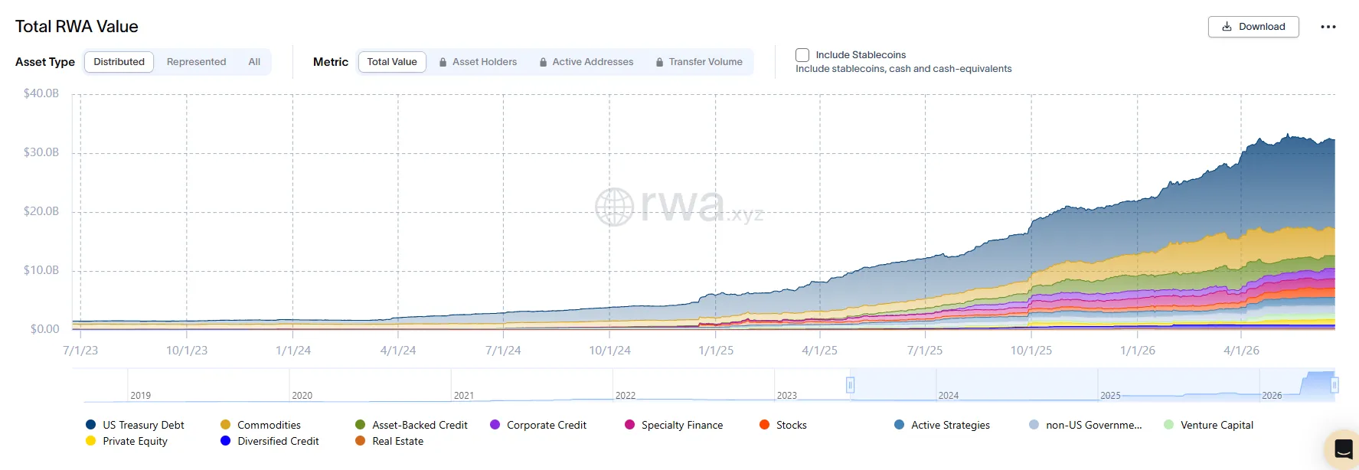Open the three-dot more options menu

(1328, 27)
